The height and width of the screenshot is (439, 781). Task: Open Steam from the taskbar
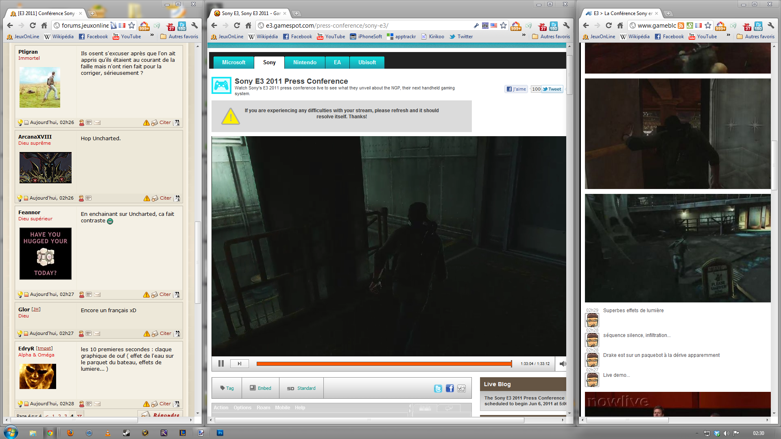127,433
